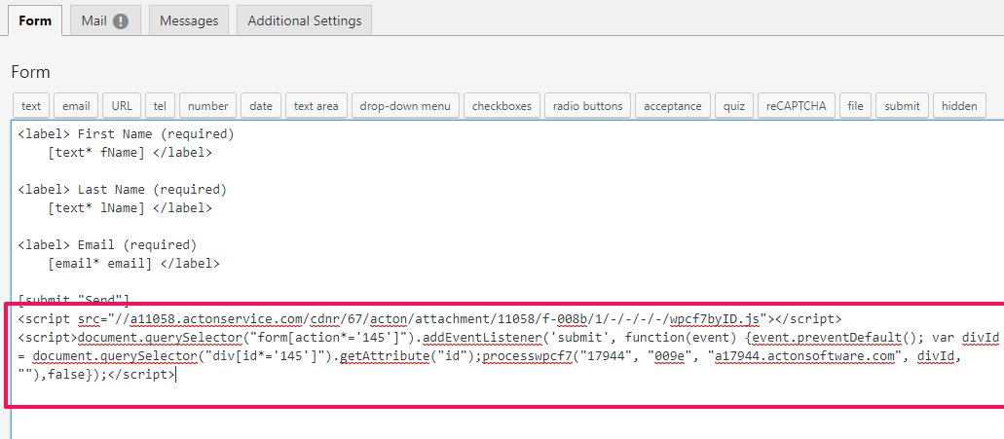The width and height of the screenshot is (1004, 439).
Task: Insert a reCAPTCHA tag
Action: pyautogui.click(x=796, y=105)
